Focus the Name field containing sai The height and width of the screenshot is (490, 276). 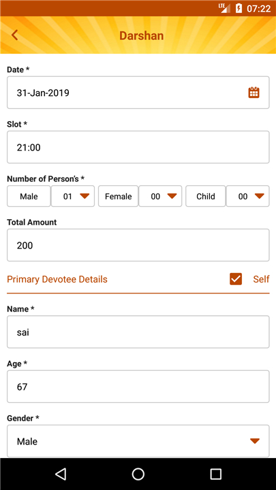(138, 332)
